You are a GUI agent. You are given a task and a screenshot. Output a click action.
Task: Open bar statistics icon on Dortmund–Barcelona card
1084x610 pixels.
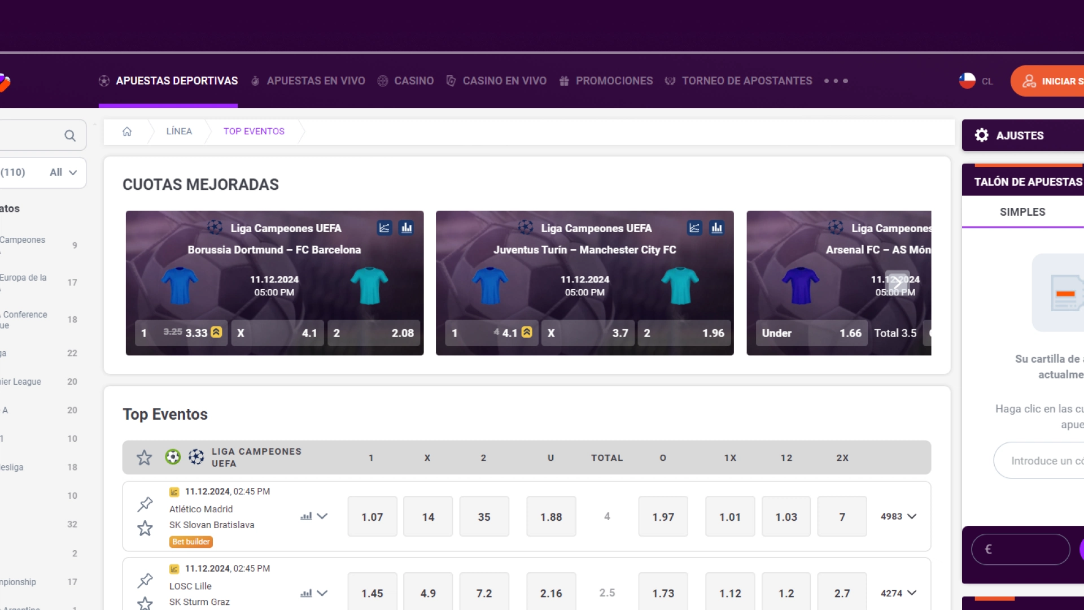click(406, 228)
